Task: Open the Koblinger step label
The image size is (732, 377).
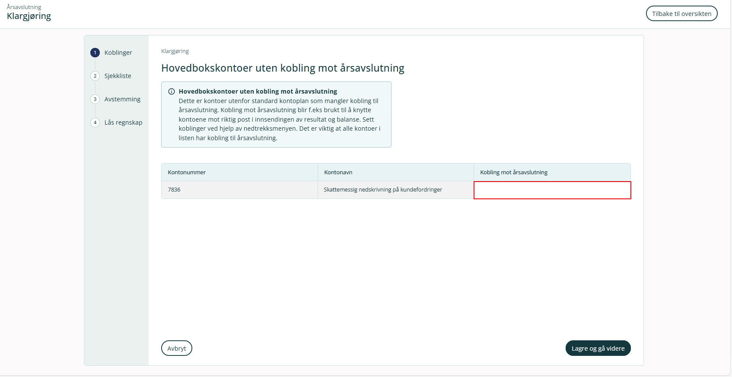Action: [118, 53]
